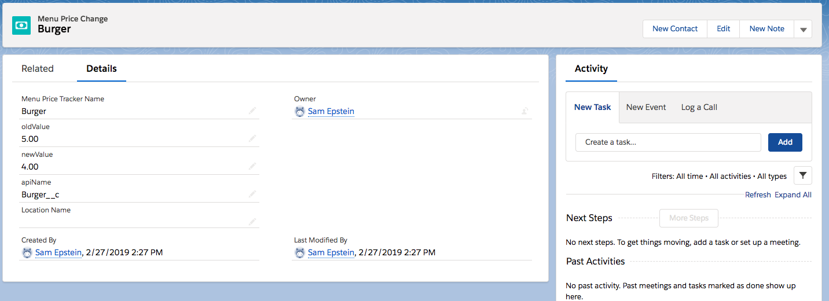The width and height of the screenshot is (829, 301).
Task: Open the activity filter funnel icon
Action: click(803, 175)
